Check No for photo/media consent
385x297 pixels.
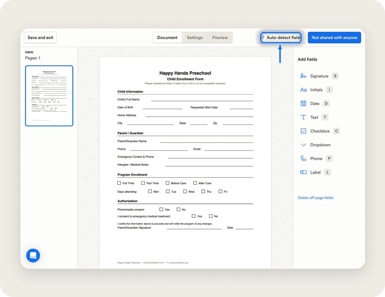click(178, 209)
